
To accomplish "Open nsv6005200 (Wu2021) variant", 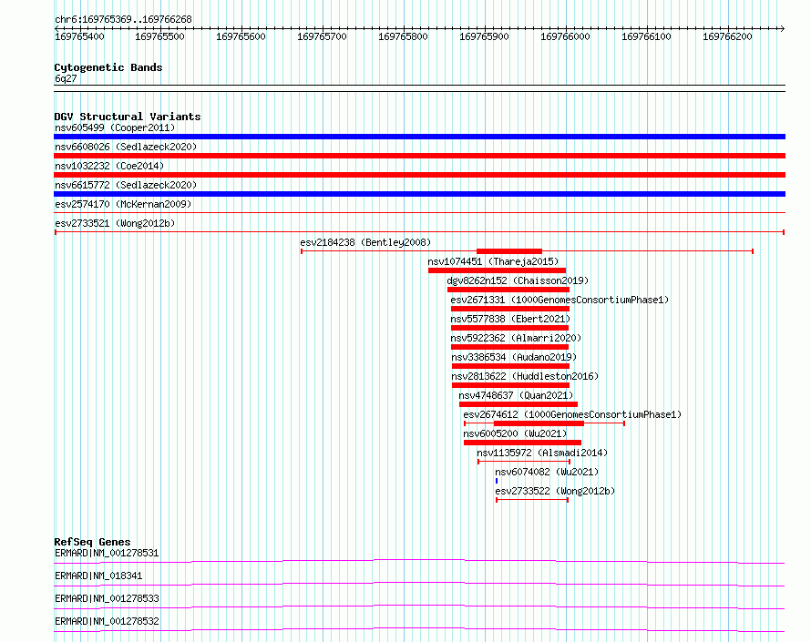I will (x=515, y=433).
